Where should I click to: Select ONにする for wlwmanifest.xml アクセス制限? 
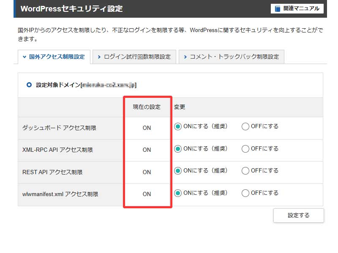click(177, 193)
